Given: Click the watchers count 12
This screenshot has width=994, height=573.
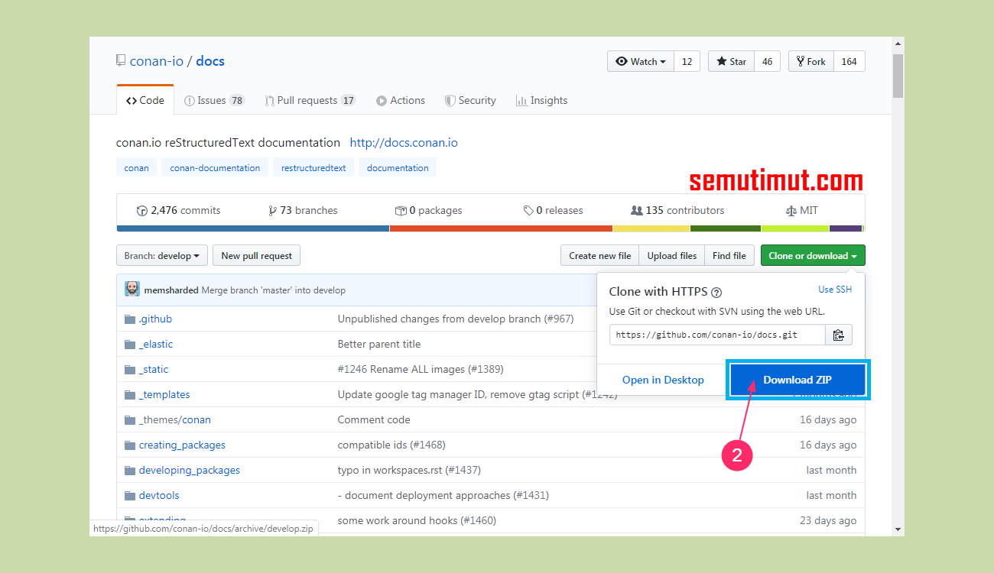Looking at the screenshot, I should pos(687,62).
